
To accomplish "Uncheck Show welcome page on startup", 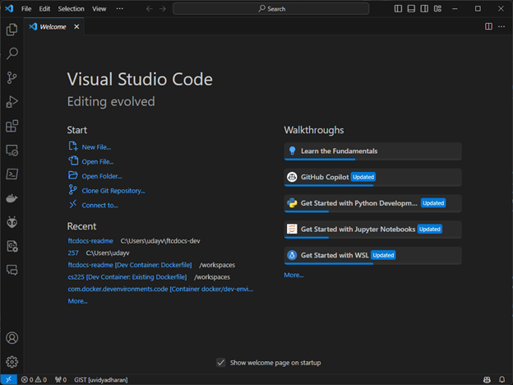I will pos(221,363).
